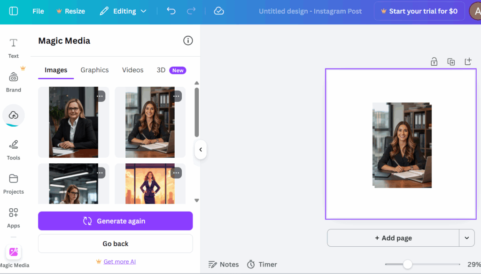Expand the Add page options chevron
Viewport: 481px width, 274px height.
tap(467, 238)
